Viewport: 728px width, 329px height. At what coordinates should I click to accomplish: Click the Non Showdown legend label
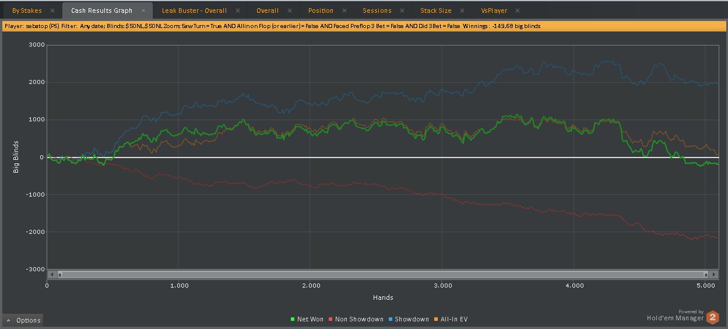pyautogui.click(x=359, y=320)
